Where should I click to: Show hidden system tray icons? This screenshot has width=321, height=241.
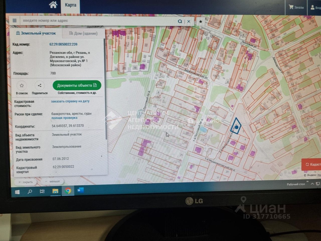click(x=312, y=184)
